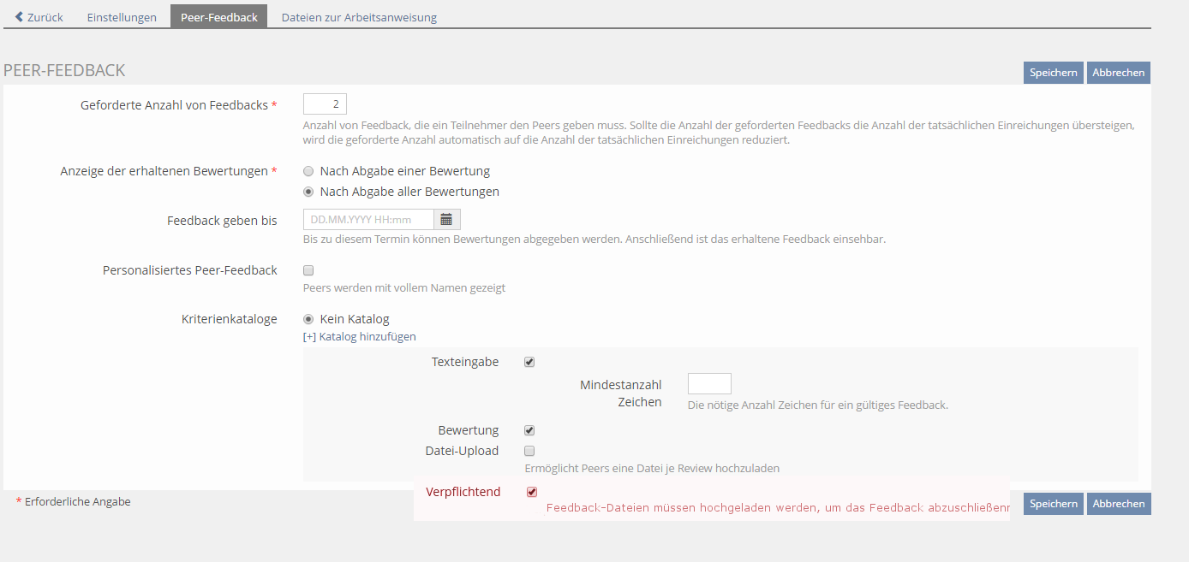Enable the Datei-Upload checkbox
The height and width of the screenshot is (562, 1189).
point(529,451)
